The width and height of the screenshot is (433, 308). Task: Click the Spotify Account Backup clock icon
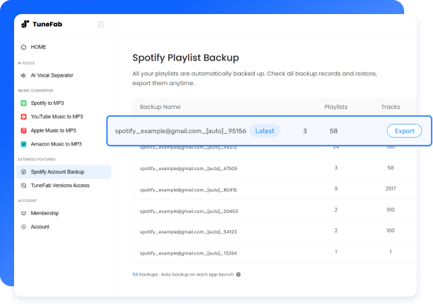(x=24, y=172)
